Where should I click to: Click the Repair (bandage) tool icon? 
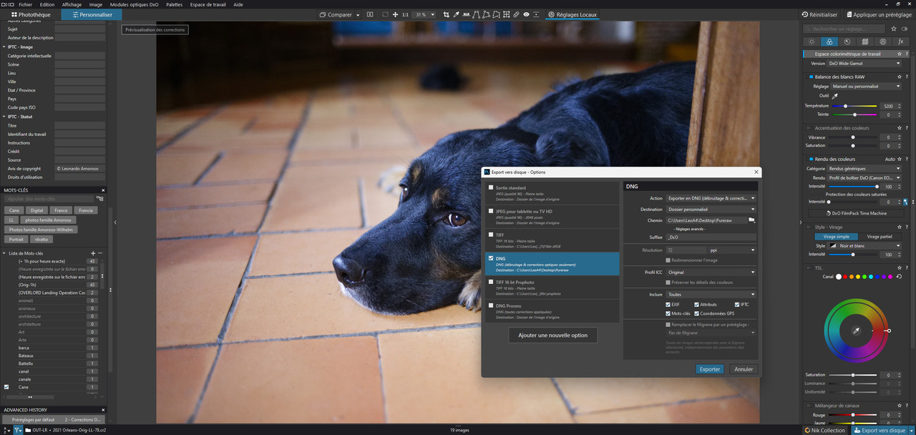coord(516,14)
